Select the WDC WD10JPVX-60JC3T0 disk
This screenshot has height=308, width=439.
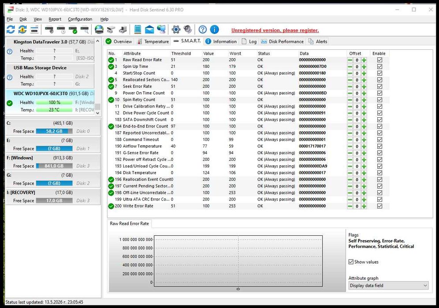pos(50,102)
